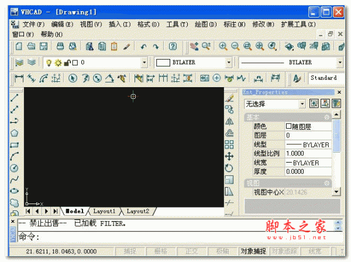
Task: Click the Linear Dimension icon
Action: pos(19,78)
